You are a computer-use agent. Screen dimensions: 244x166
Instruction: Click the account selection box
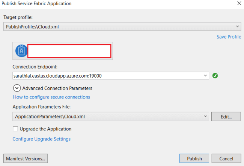pos(69,51)
